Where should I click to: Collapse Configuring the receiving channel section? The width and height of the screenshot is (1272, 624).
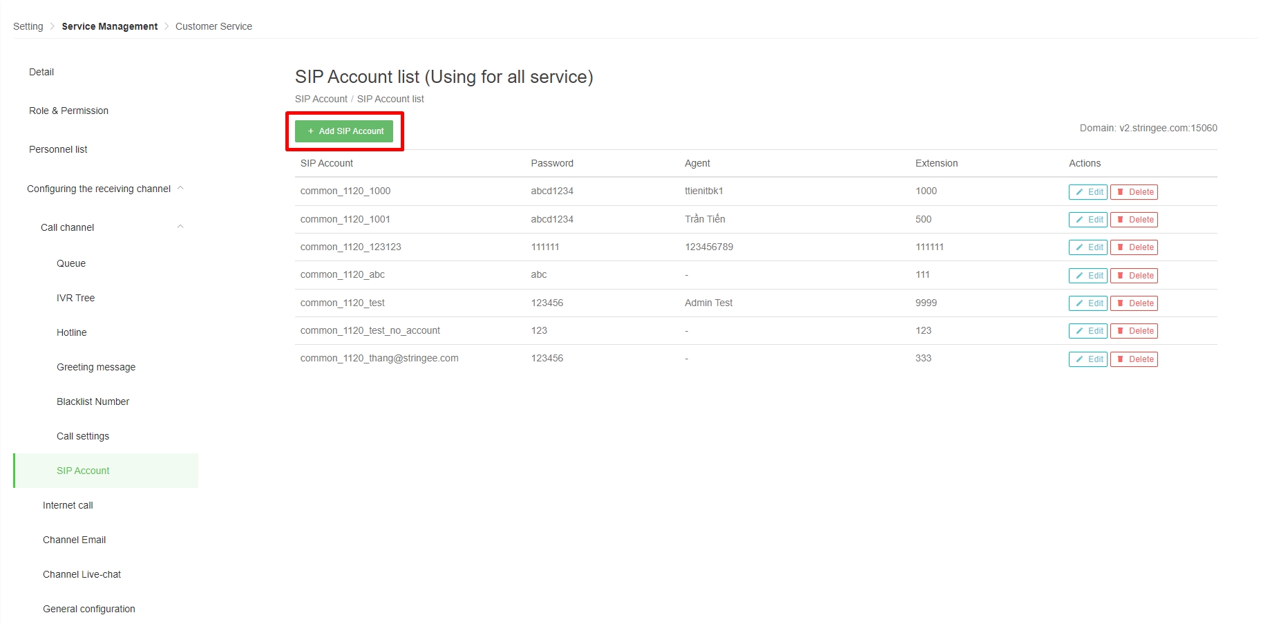click(180, 189)
